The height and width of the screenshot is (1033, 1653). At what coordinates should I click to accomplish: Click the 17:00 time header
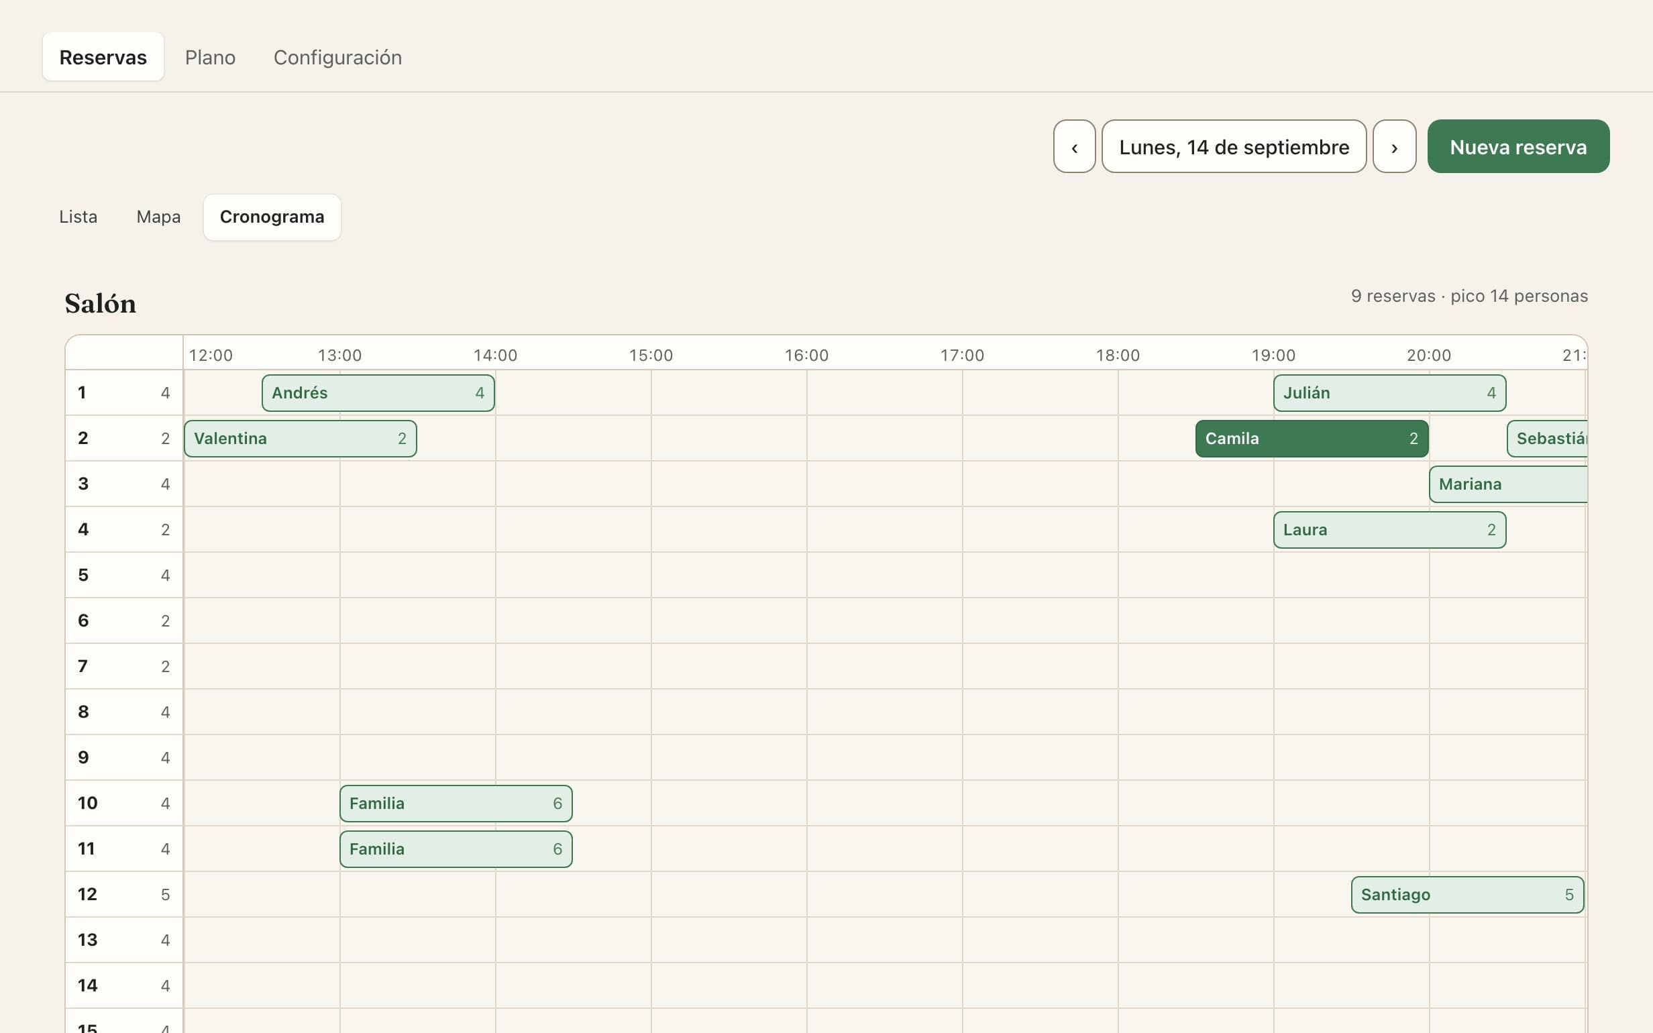tap(962, 356)
